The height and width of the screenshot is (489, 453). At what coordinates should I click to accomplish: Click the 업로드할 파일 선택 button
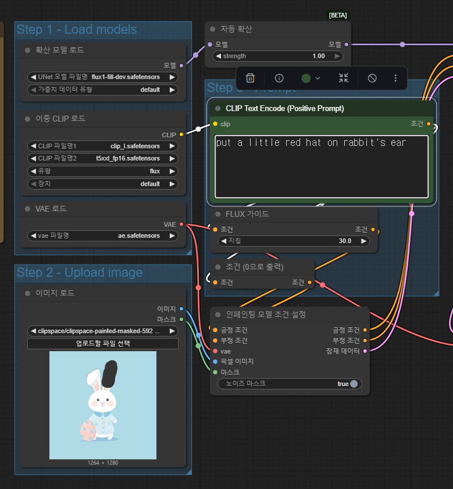point(103,344)
